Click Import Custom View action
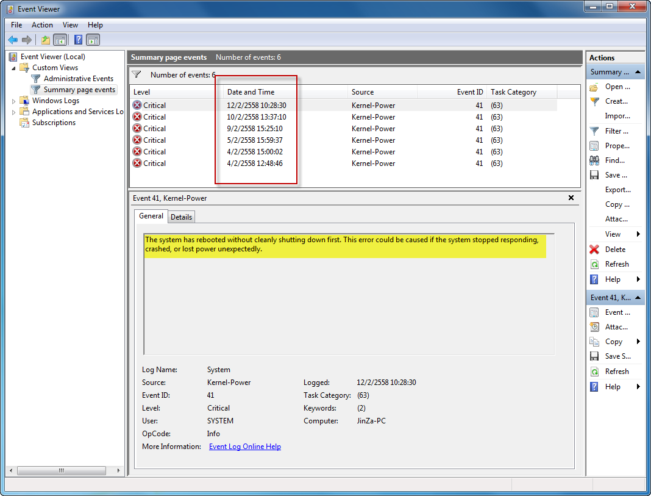651x496 pixels. pyautogui.click(x=617, y=116)
